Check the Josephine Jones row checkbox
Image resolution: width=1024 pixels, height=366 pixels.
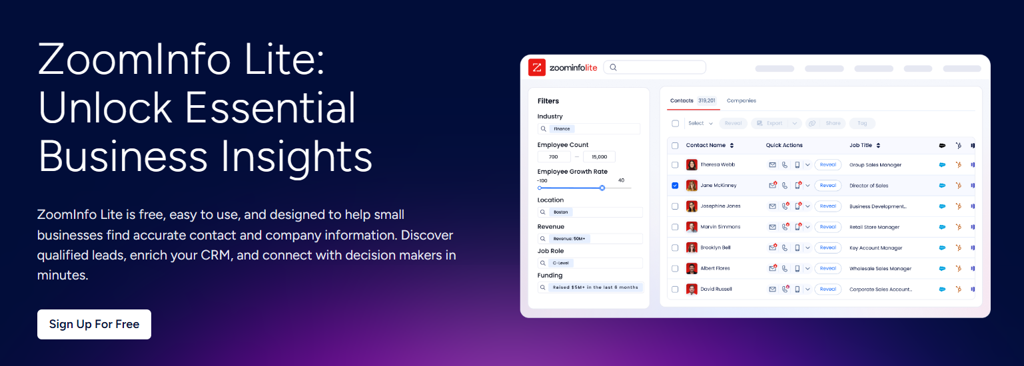point(675,206)
